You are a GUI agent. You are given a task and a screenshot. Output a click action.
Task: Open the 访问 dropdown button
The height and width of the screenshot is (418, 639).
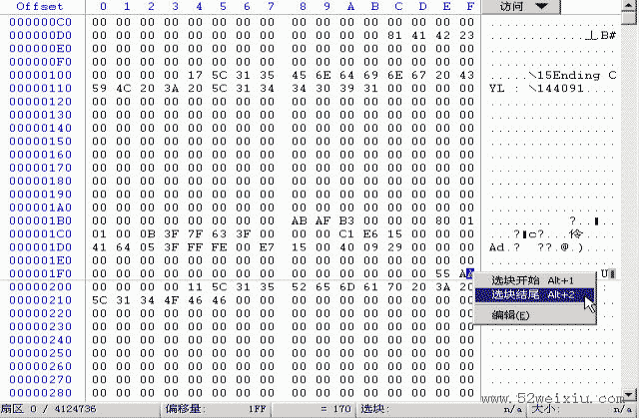[521, 7]
